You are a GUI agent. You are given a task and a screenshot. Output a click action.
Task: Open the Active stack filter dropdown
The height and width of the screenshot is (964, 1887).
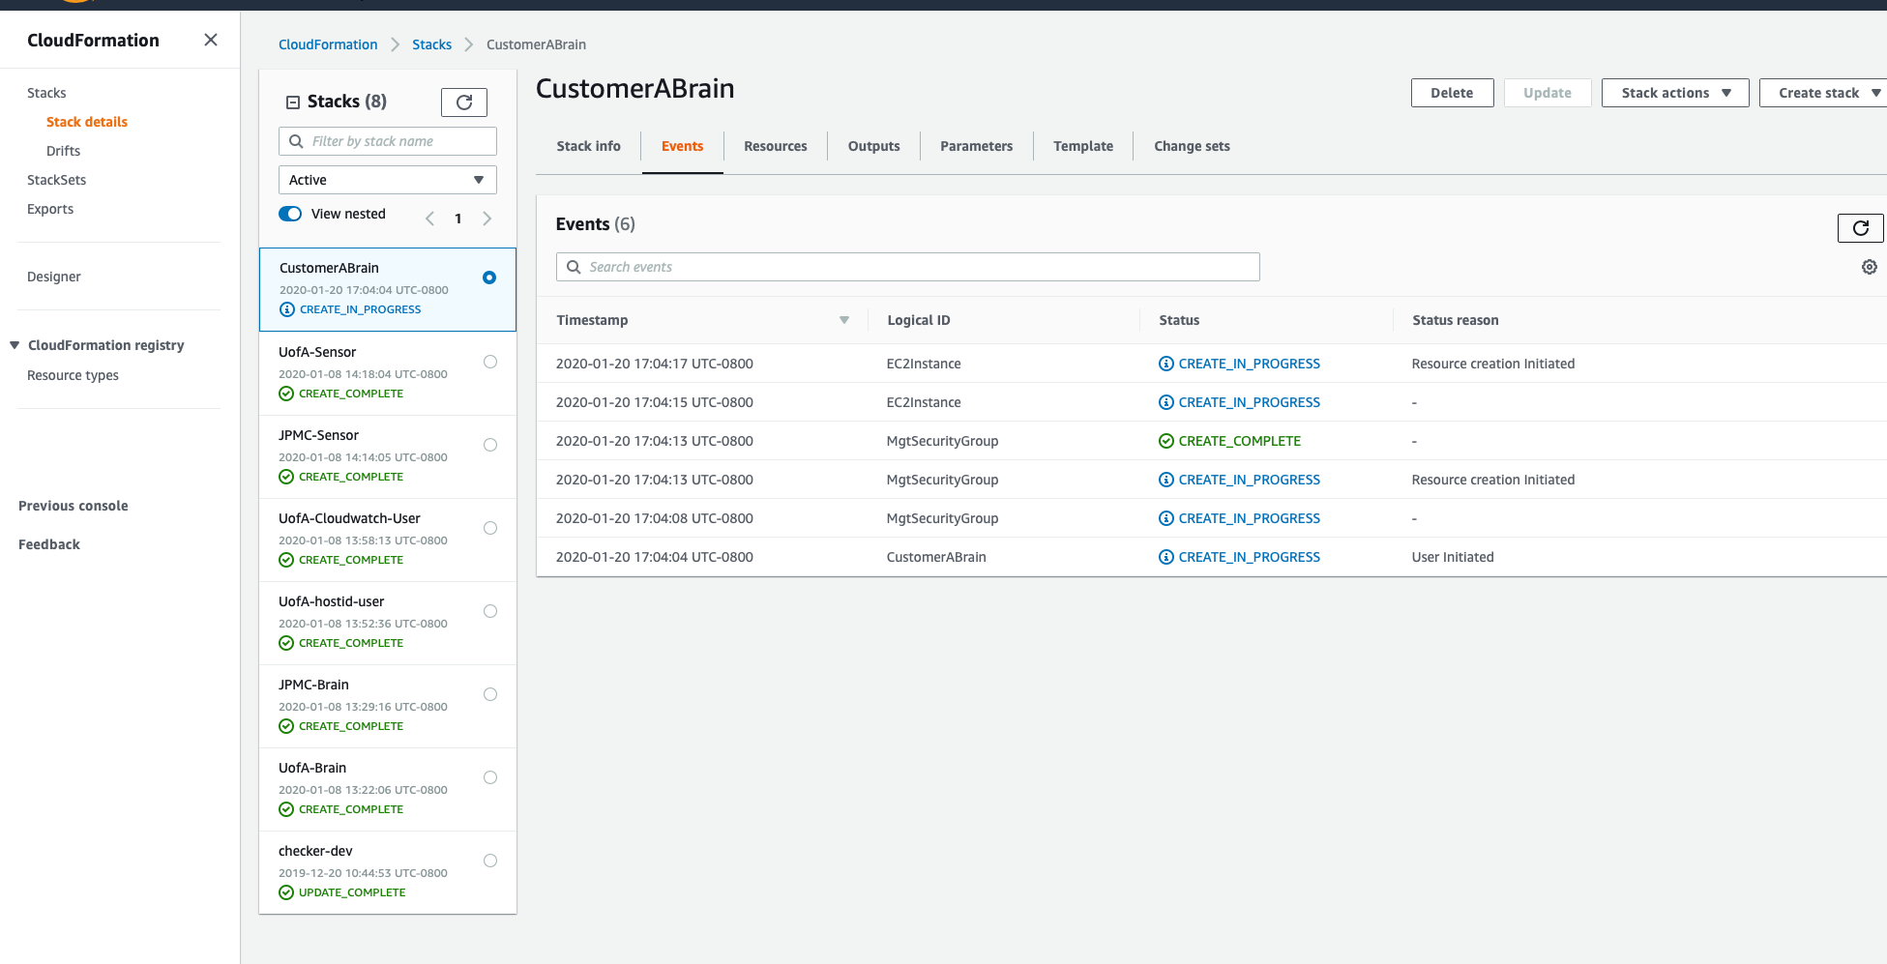tap(388, 180)
